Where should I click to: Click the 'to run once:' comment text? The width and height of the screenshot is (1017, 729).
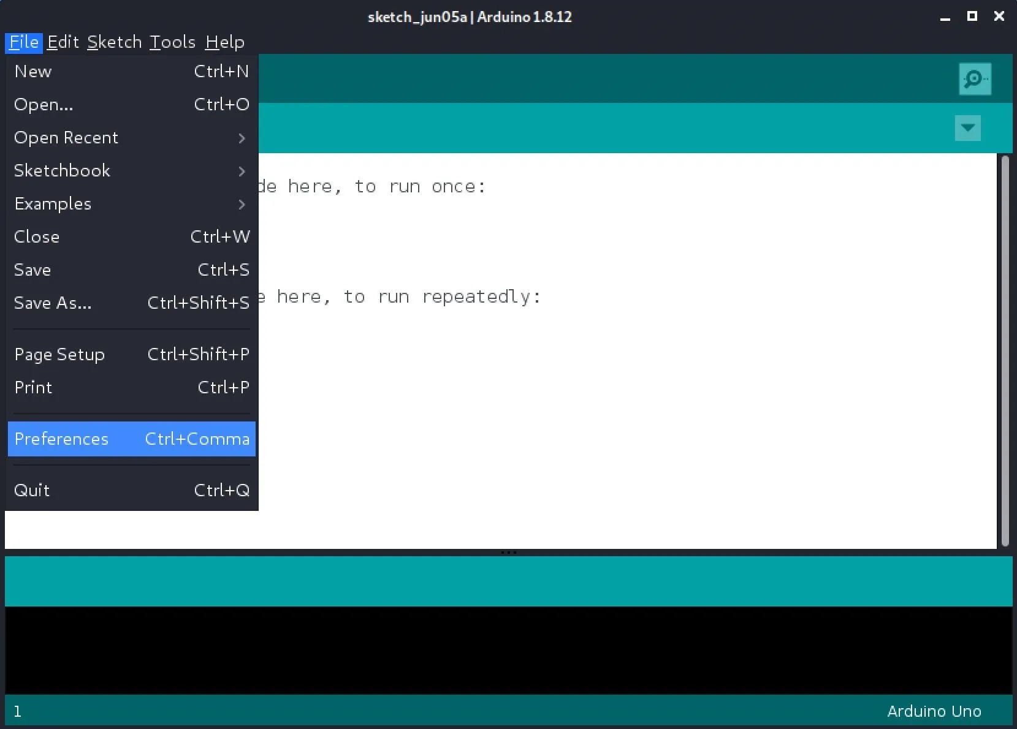click(x=420, y=187)
